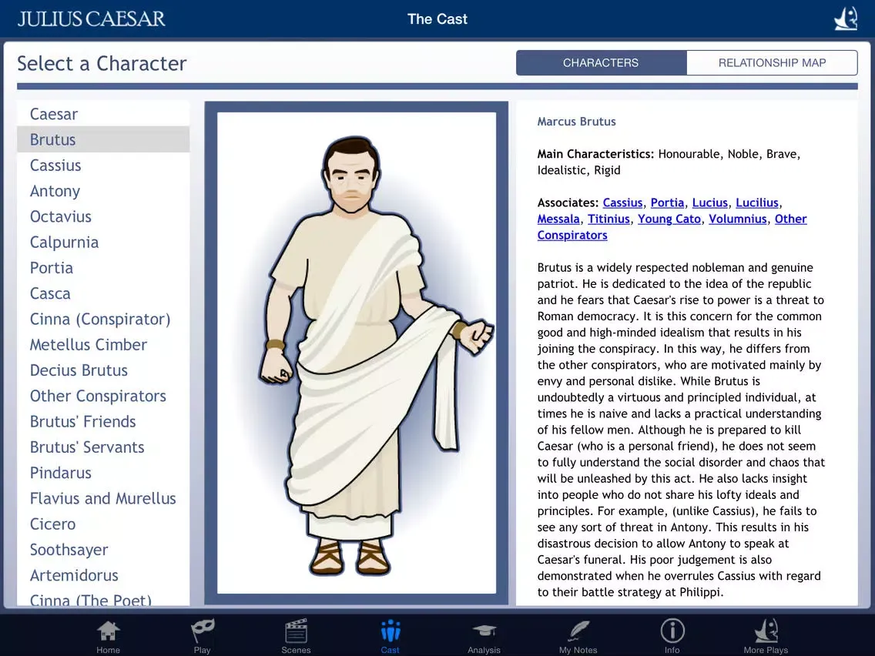Click the JULIUS CAESAR title logo
The height and width of the screenshot is (656, 875).
pos(92,19)
